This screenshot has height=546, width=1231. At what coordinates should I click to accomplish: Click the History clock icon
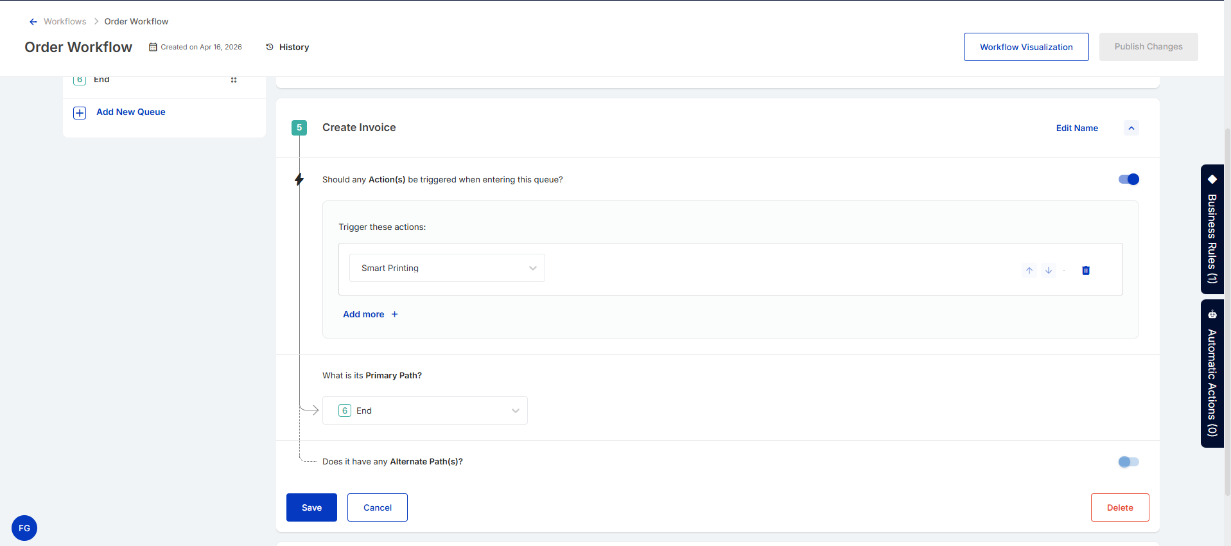(270, 47)
